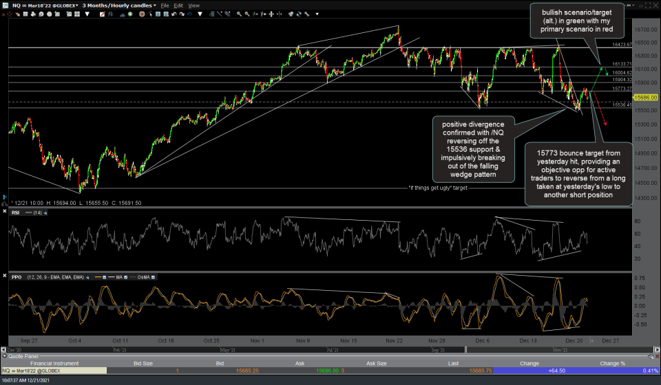Enable the orange crosshair cursor tool
The height and width of the screenshot is (385, 661).
142,14
